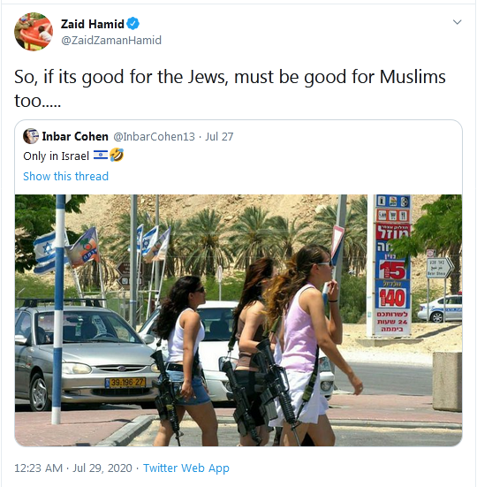Open Inbar Cohen's small avatar
Viewport: 477px width, 487px height.
coord(31,136)
